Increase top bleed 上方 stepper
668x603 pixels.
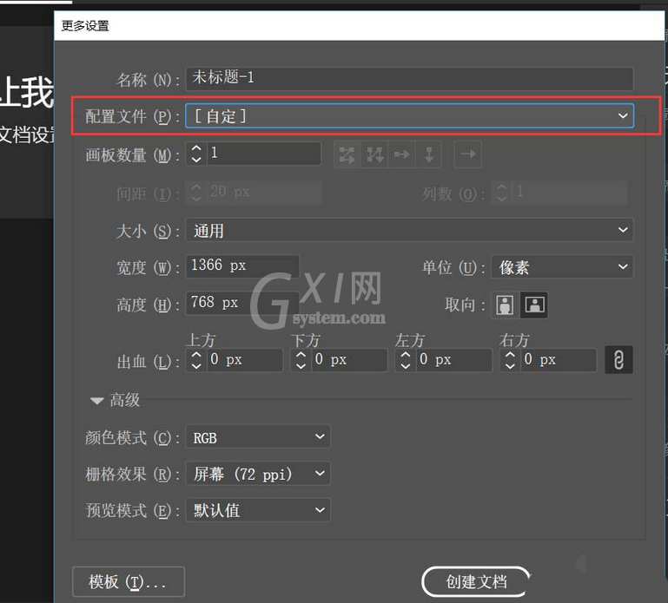pyautogui.click(x=196, y=355)
